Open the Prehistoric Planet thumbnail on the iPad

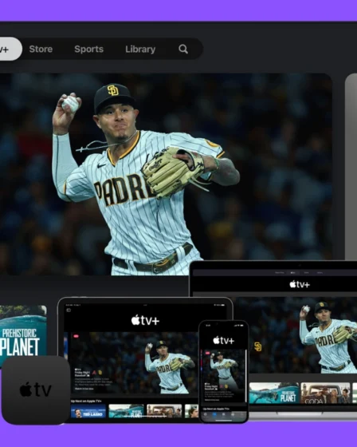tap(126, 411)
